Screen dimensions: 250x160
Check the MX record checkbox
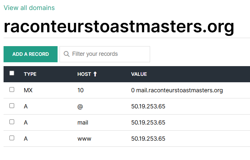tap(12, 90)
